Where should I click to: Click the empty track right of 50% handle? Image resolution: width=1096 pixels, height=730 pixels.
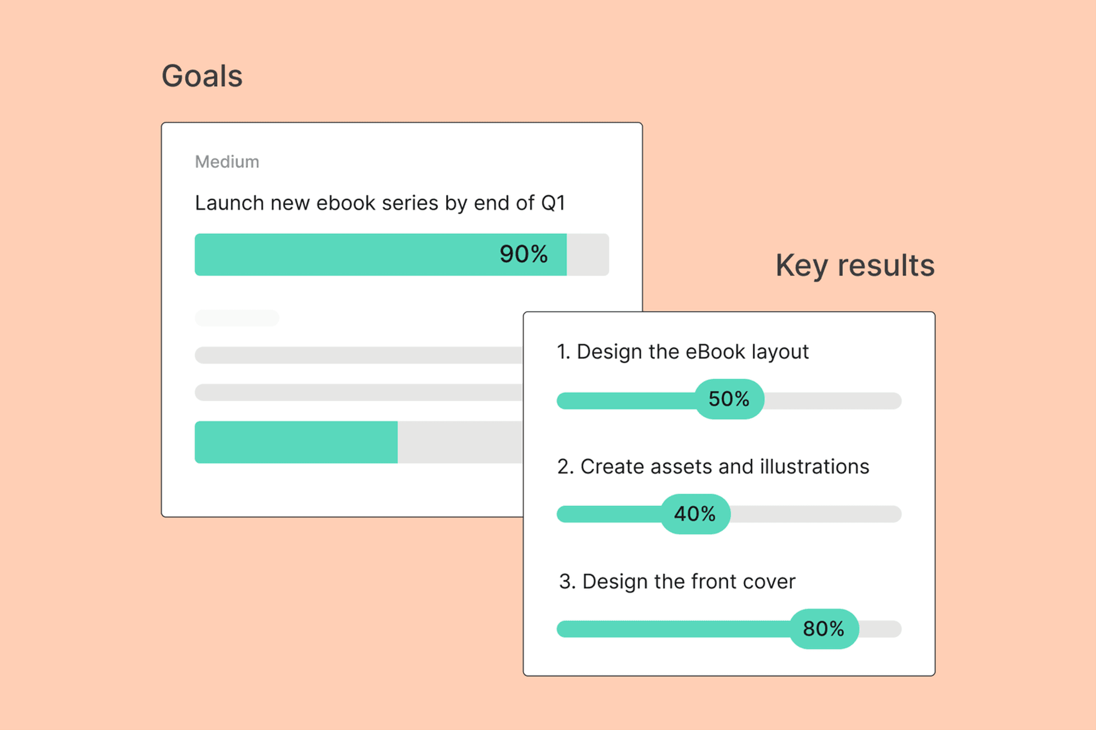click(x=833, y=401)
